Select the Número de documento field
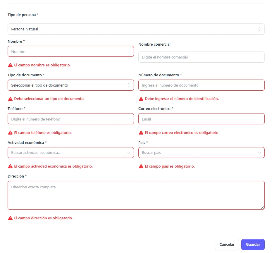The image size is (272, 253). point(201,85)
